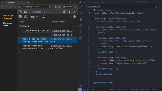Open the Default levels dropdown

click(x=58, y=21)
